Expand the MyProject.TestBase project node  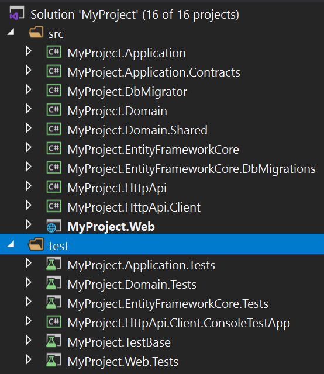(x=29, y=340)
